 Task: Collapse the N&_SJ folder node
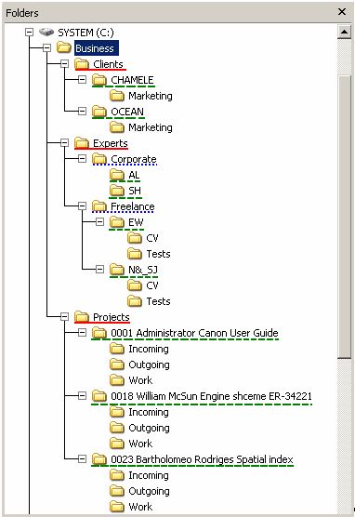[99, 270]
